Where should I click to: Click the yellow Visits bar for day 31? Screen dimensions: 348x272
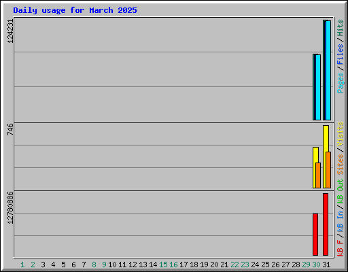325,156
